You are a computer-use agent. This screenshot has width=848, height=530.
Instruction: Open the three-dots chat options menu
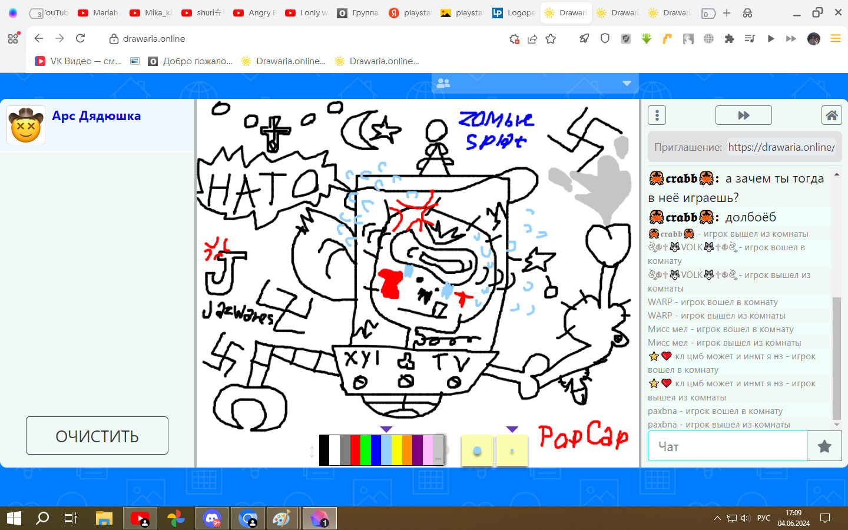(657, 115)
